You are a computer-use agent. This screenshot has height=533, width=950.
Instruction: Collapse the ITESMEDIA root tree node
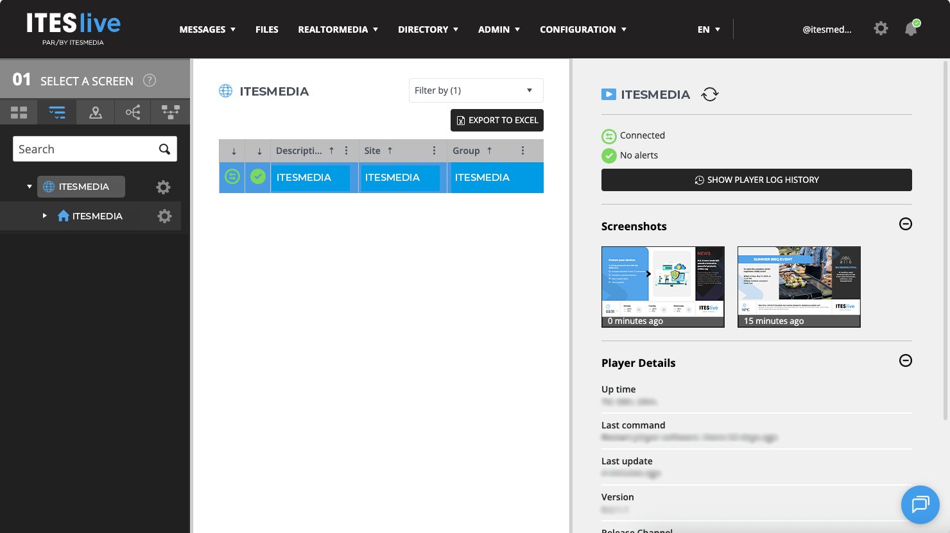[x=29, y=187]
